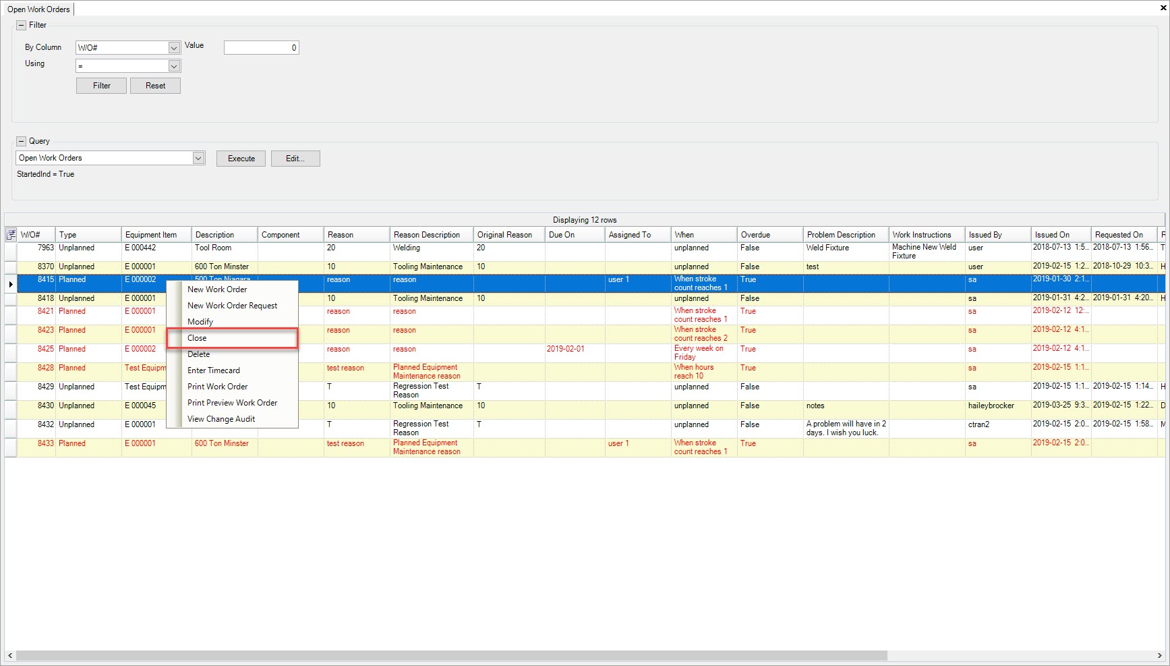Screen dimensions: 1170x666
Task: Sort by Issued On column header
Action: [1061, 235]
